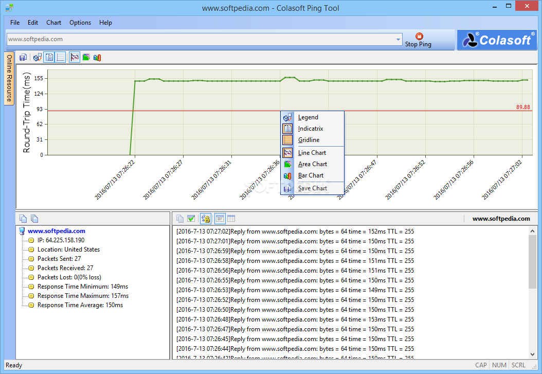This screenshot has width=542, height=374.
Task: Open the Options menu
Action: point(80,23)
